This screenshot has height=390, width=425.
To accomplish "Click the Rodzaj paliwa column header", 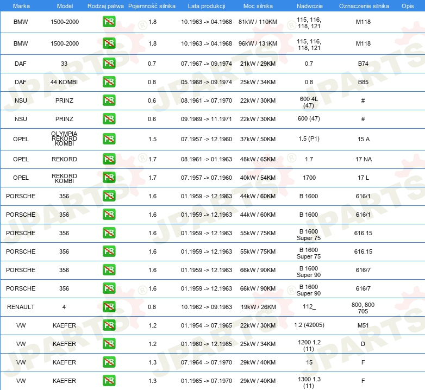I will coord(105,6).
